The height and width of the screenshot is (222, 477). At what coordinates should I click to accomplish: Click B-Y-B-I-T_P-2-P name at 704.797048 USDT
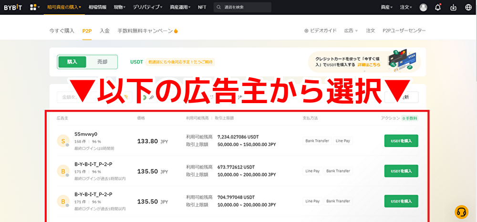(93, 194)
